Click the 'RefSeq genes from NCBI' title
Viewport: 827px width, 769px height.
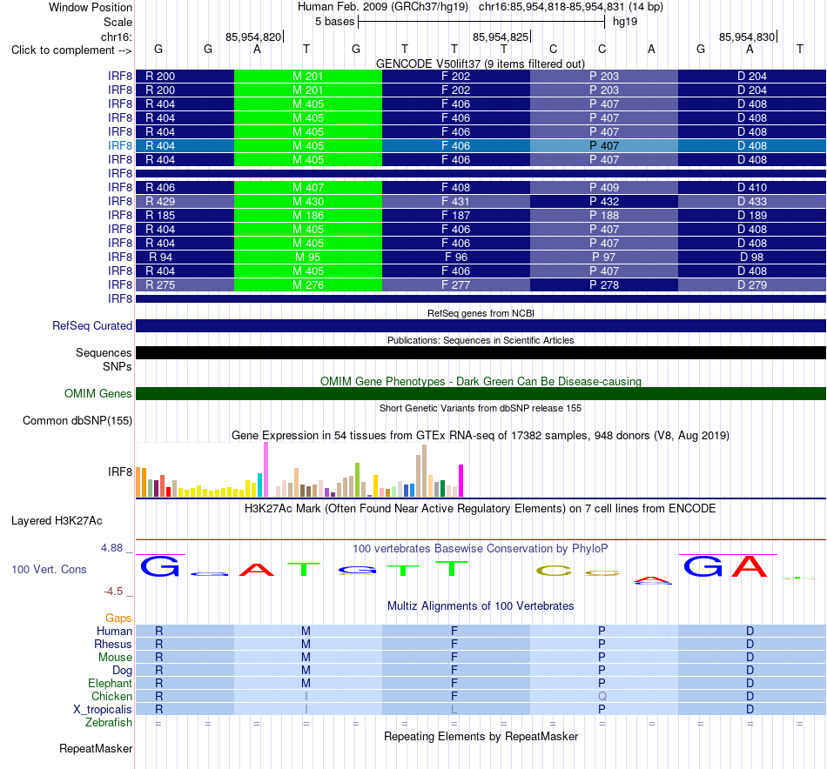[481, 313]
